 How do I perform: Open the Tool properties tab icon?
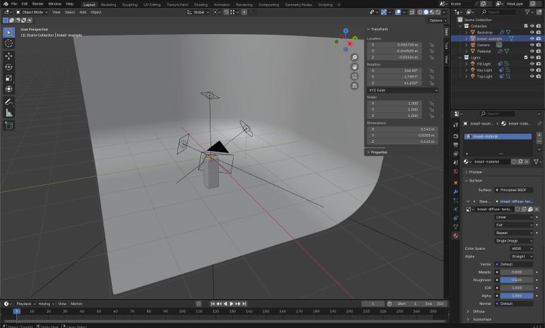[x=456, y=125]
